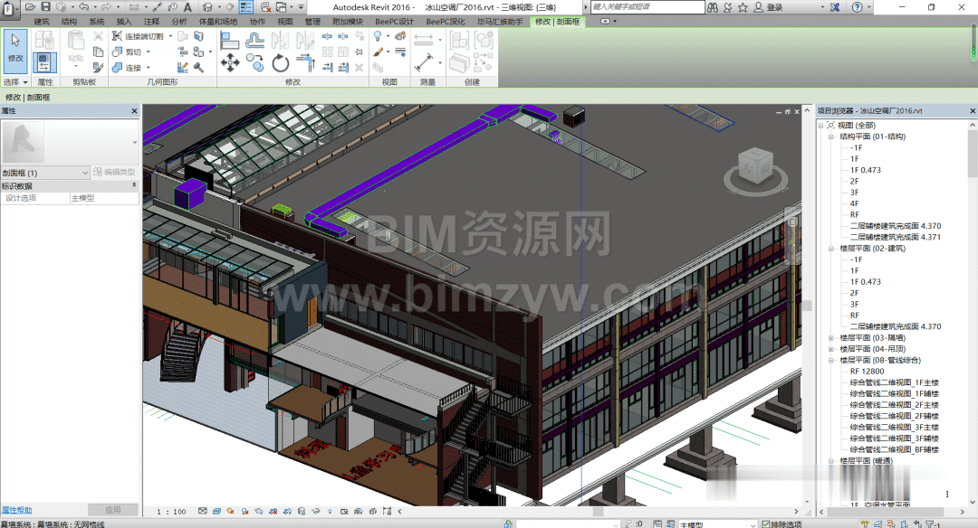
Task: Open the 主模型 design option dropdown in status bar
Action: click(752, 524)
